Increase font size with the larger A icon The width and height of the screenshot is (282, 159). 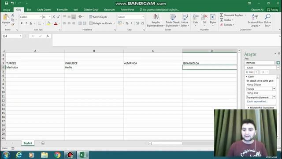click(54, 17)
